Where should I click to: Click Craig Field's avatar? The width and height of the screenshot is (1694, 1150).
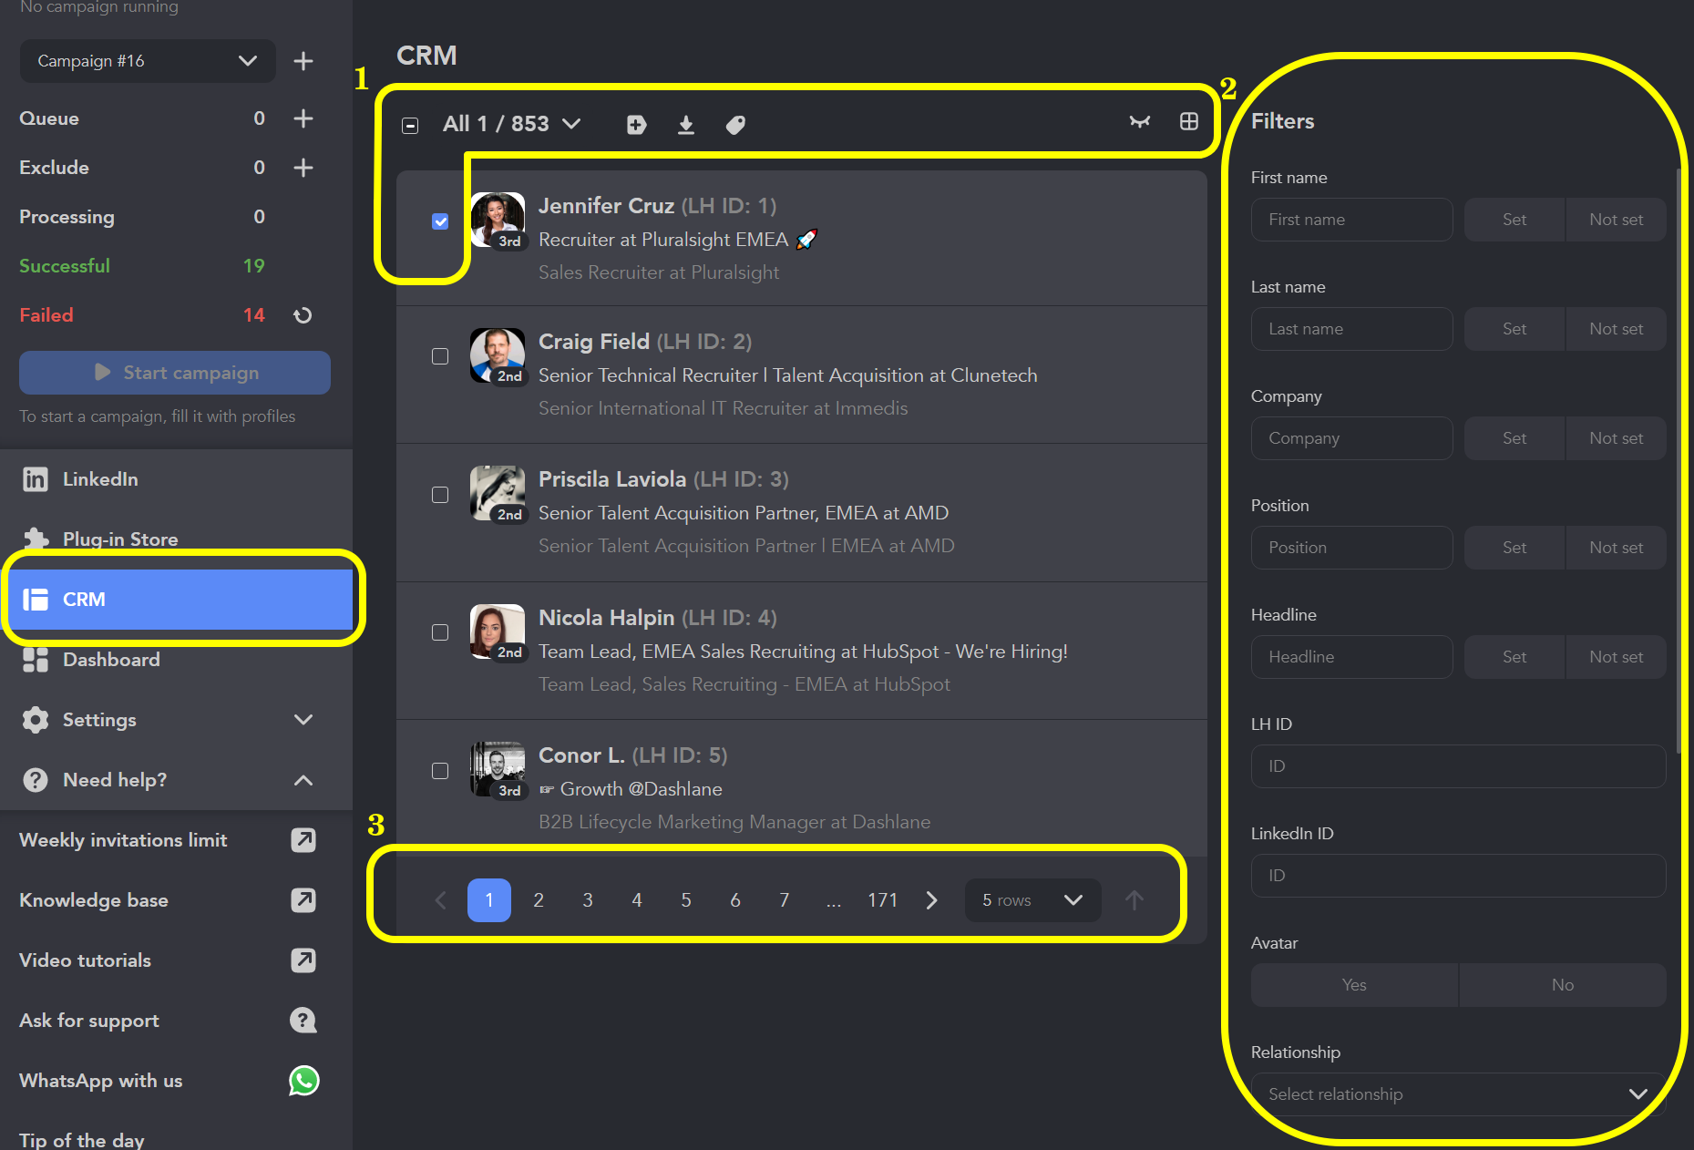[x=498, y=355]
